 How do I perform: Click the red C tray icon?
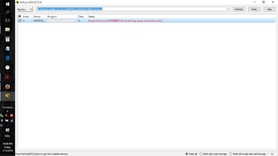tap(11, 116)
